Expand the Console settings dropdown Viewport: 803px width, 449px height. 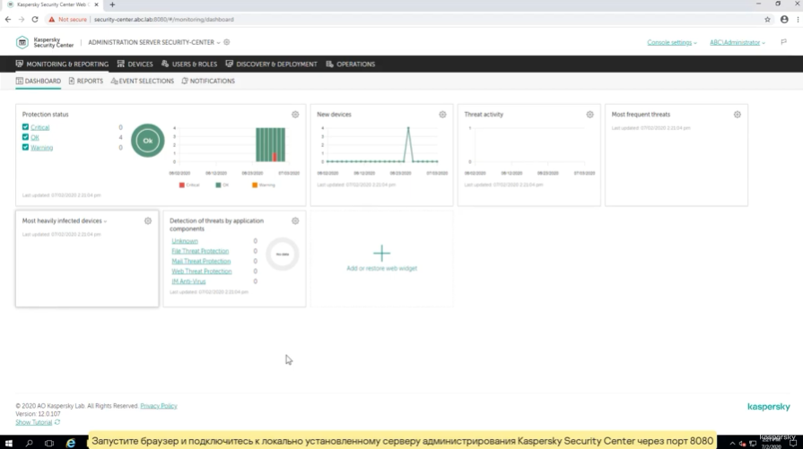(x=671, y=42)
